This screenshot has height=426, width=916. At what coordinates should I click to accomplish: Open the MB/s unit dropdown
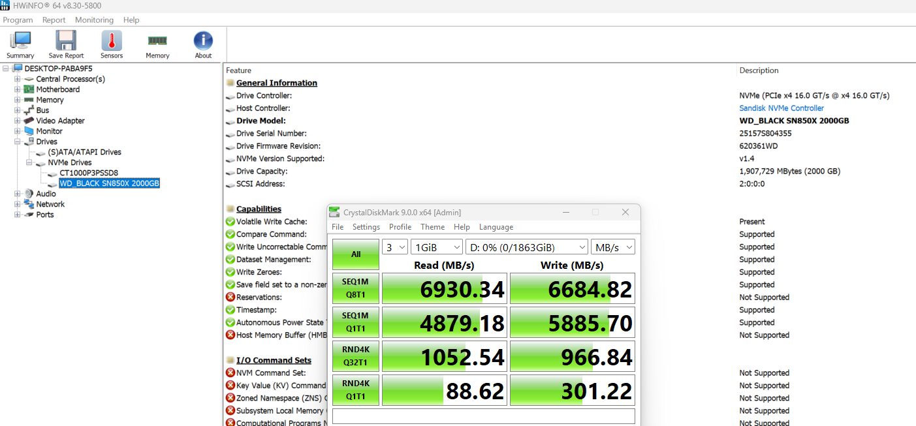[x=613, y=247]
